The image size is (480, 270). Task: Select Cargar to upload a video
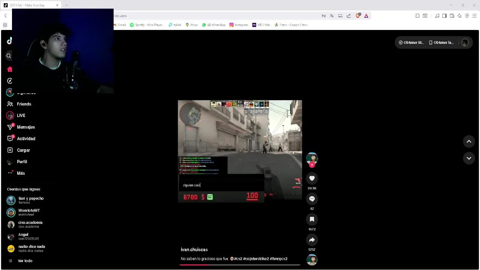[23, 150]
